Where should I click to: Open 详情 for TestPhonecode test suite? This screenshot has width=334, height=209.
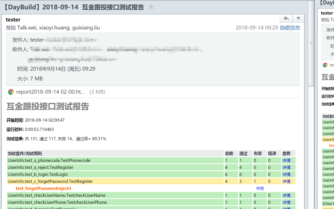(287, 160)
